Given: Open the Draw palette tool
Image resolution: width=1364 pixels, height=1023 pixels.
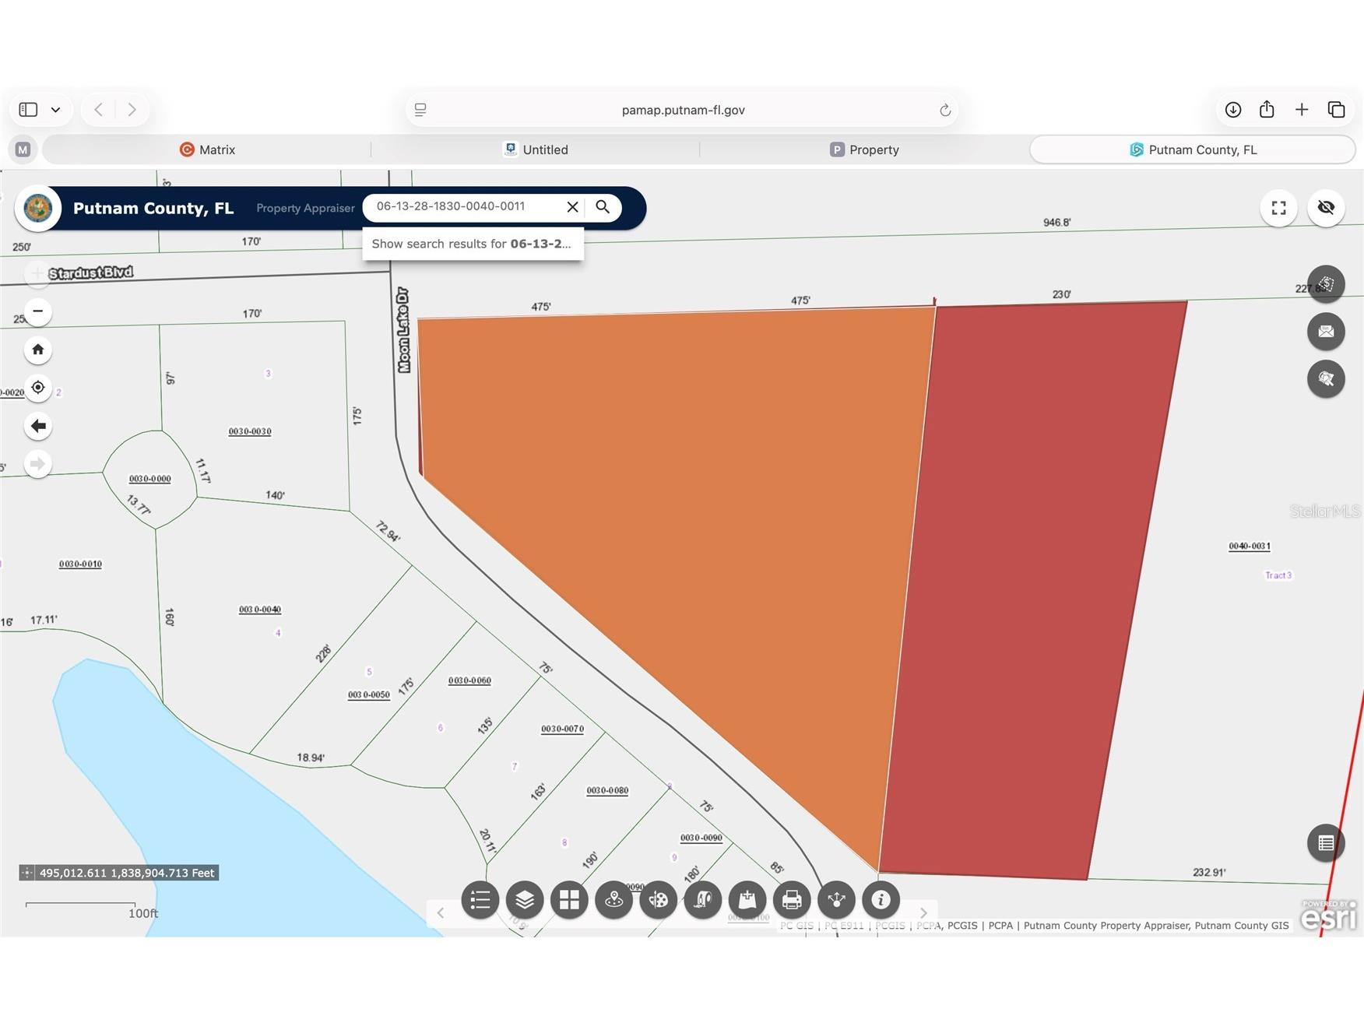Looking at the screenshot, I should click(x=658, y=900).
